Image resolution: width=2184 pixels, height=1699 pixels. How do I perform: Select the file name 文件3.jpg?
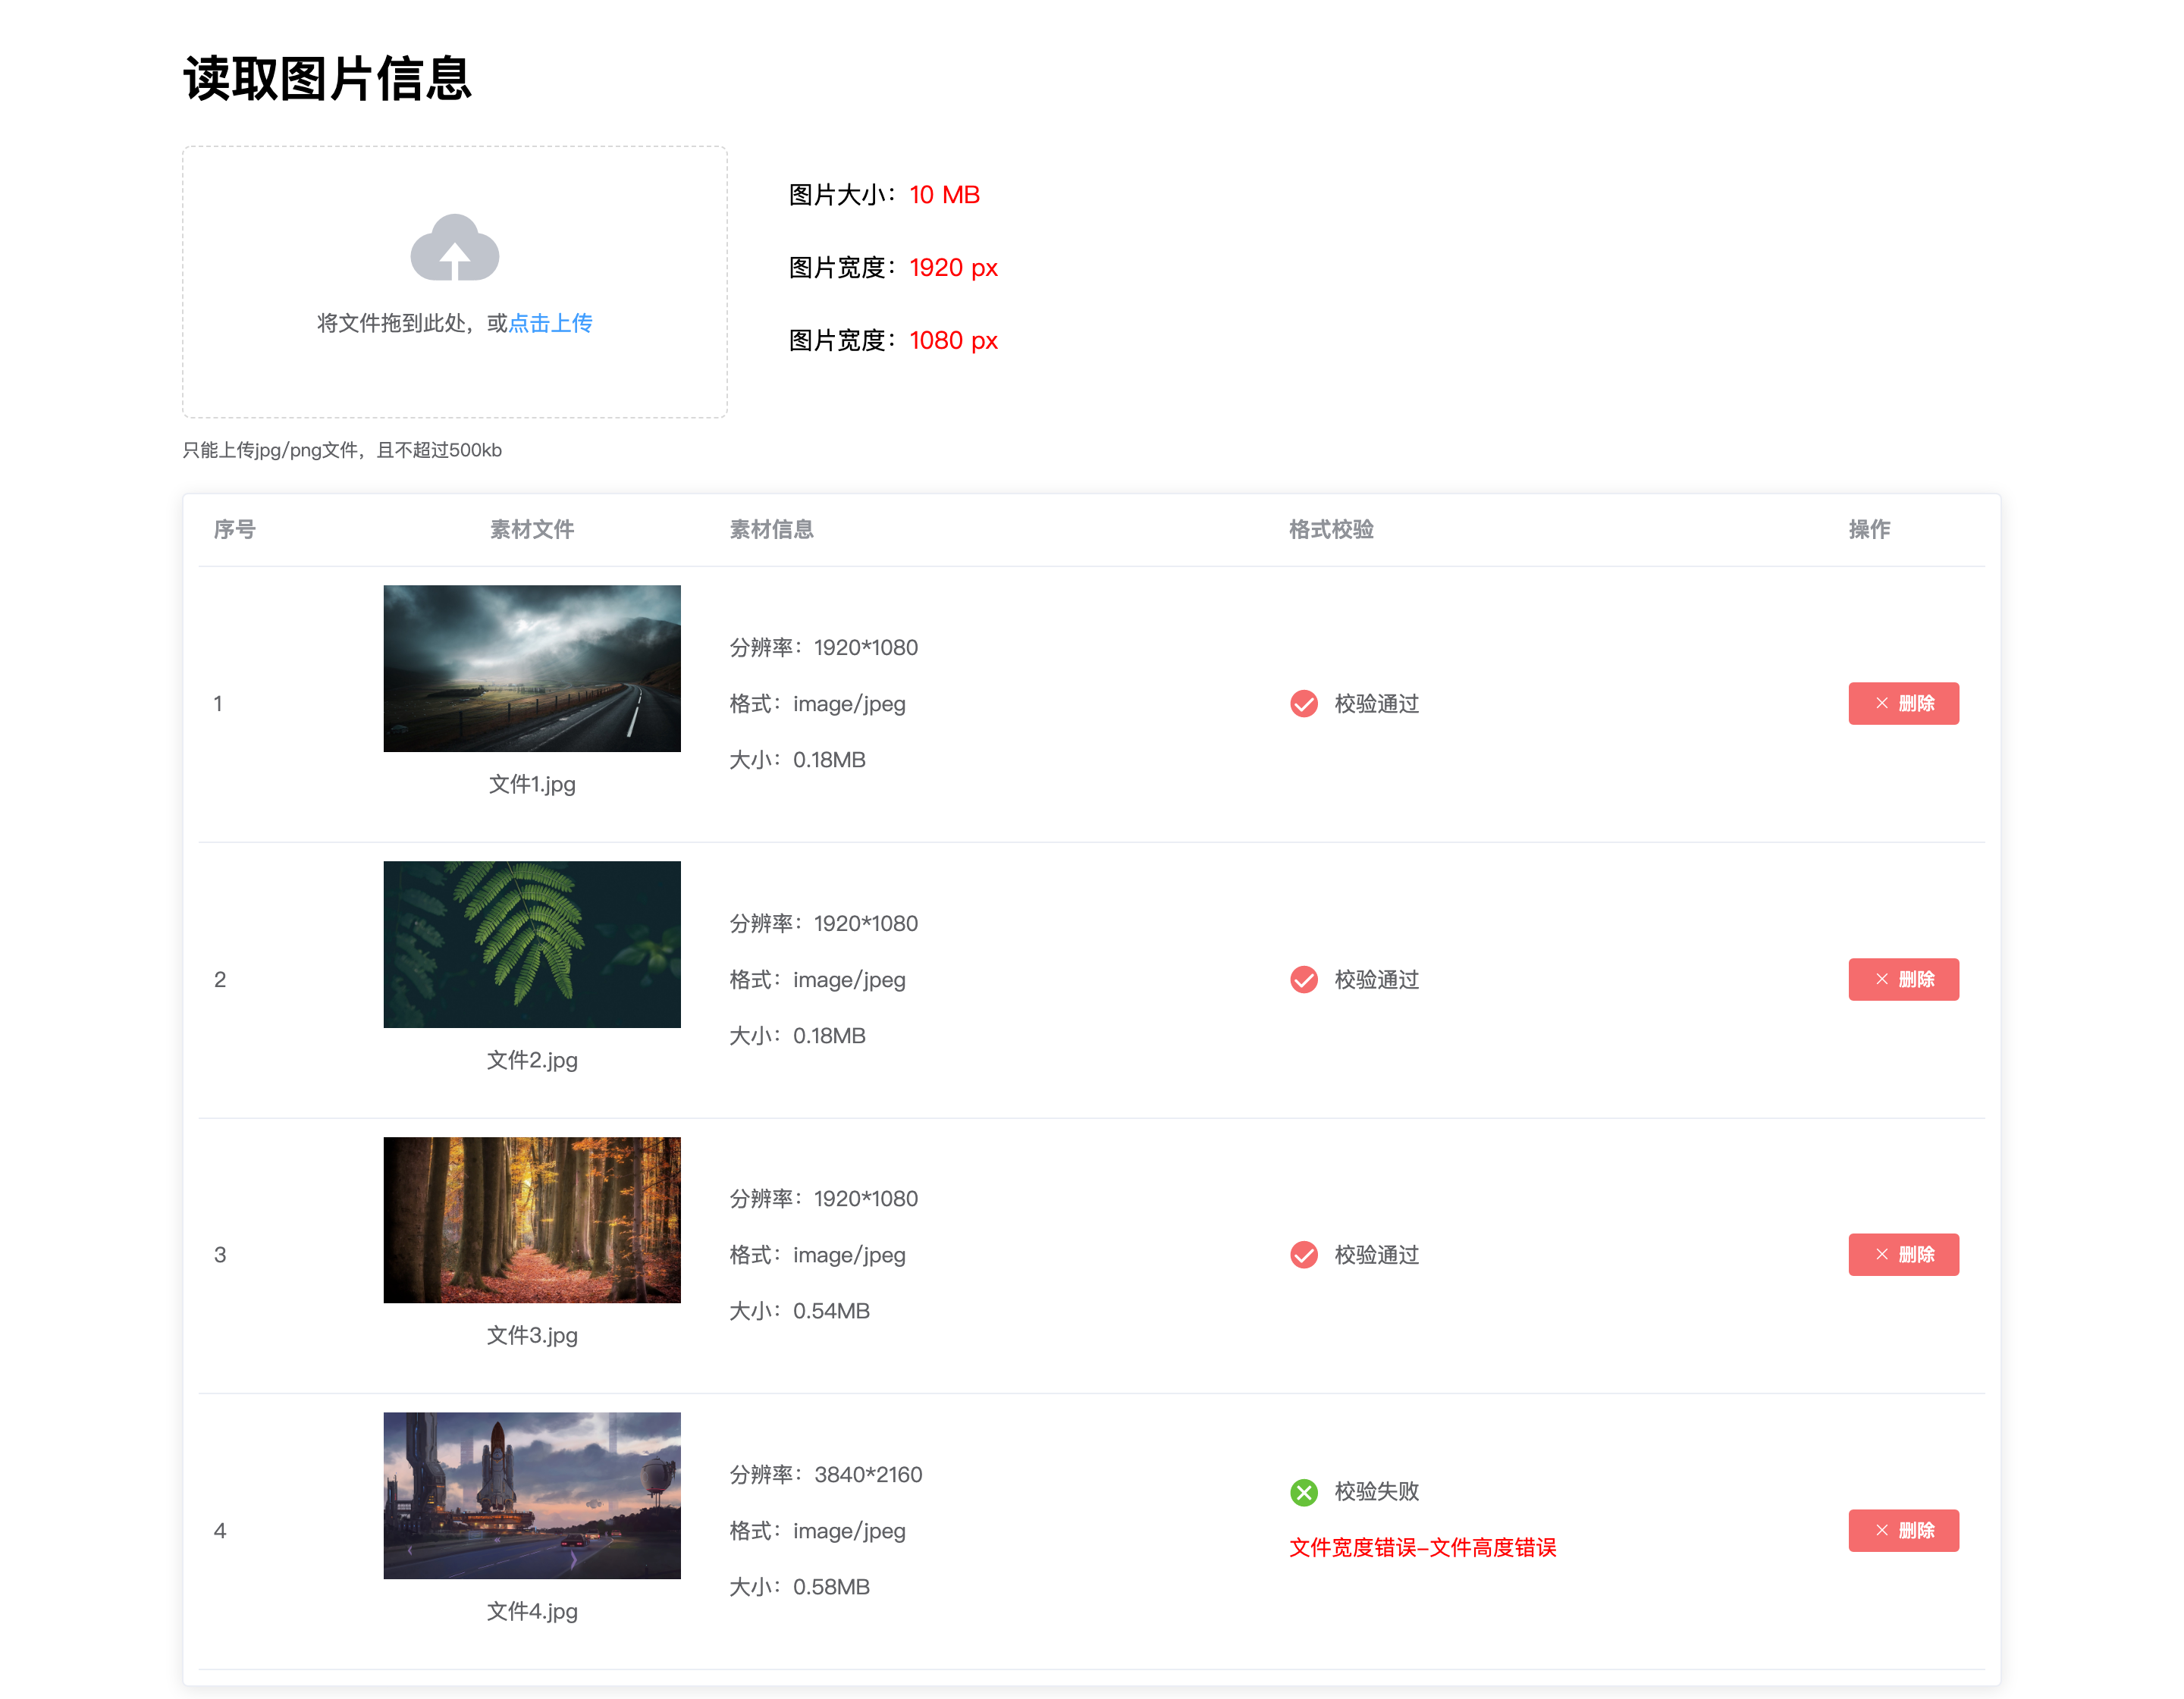[532, 1335]
